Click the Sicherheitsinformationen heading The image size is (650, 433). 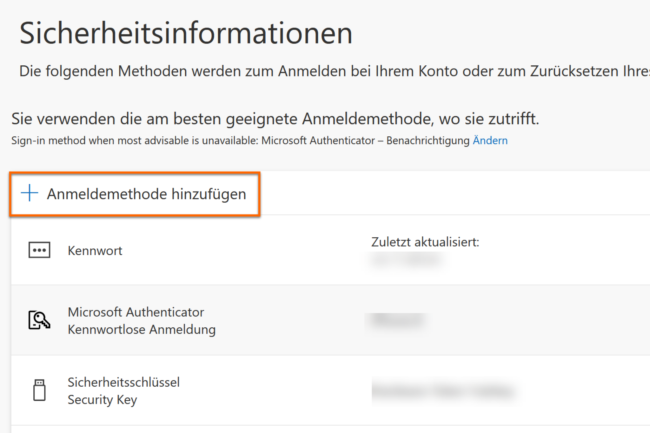[186, 33]
